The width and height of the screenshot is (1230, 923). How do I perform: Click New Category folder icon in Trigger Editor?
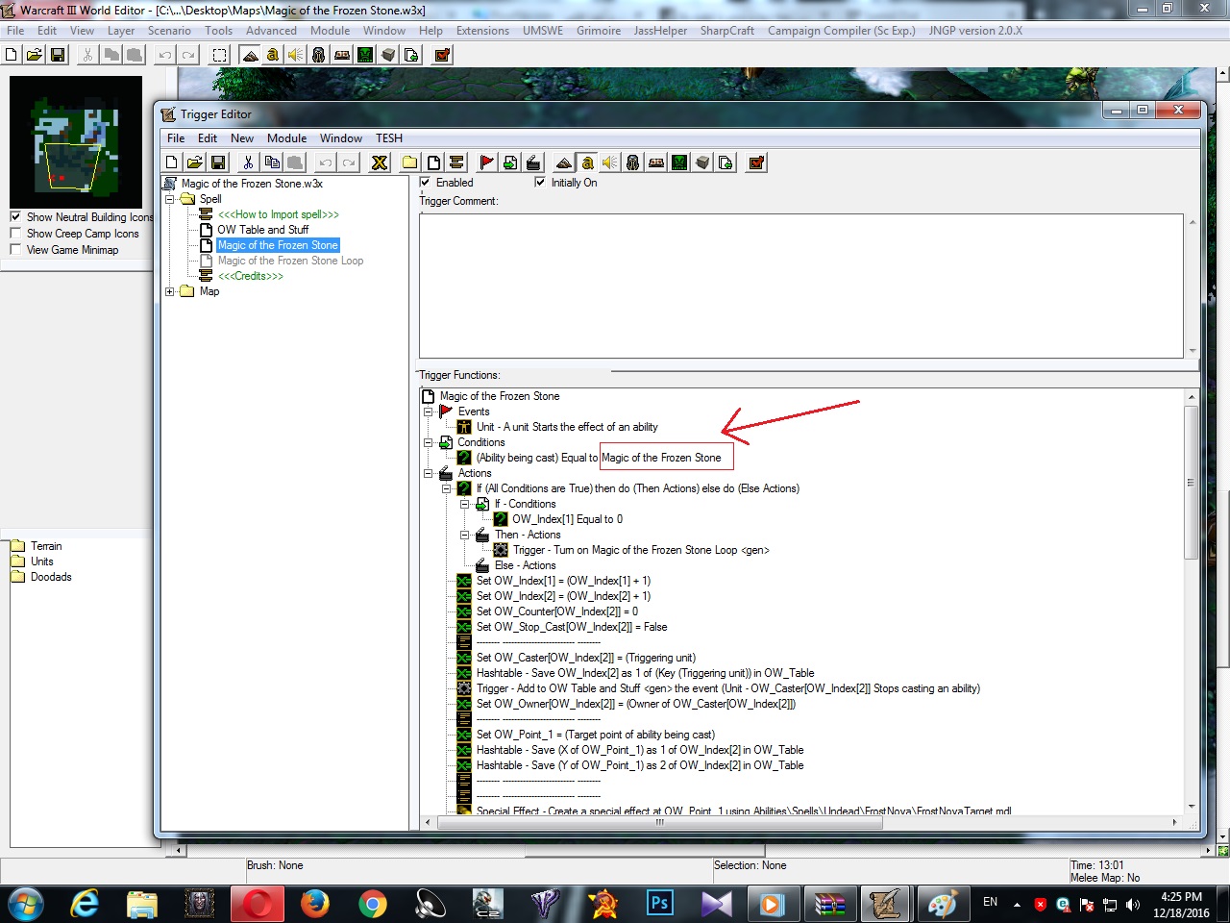click(x=409, y=162)
